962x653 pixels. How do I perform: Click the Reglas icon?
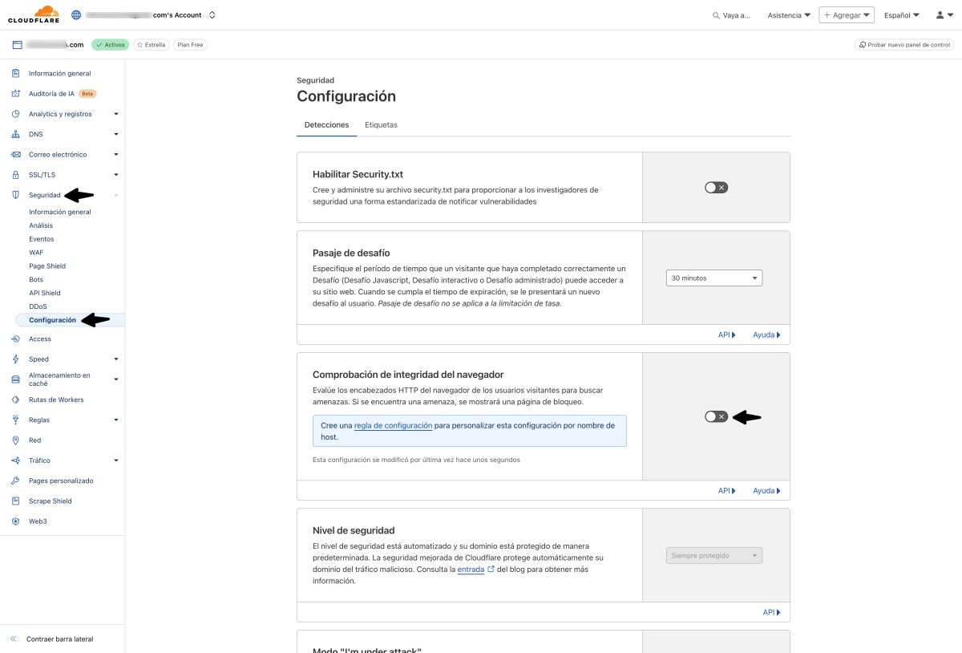(15, 420)
